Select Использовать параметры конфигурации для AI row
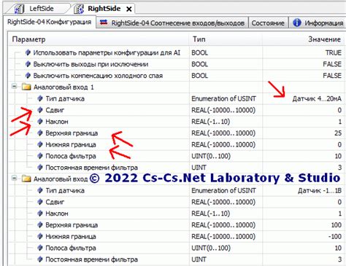This screenshot has height=266, width=346. pos(107,52)
